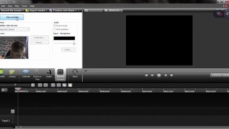Click the editing dimensions icon above preview
The width and height of the screenshot is (229, 129).
pos(86,10)
